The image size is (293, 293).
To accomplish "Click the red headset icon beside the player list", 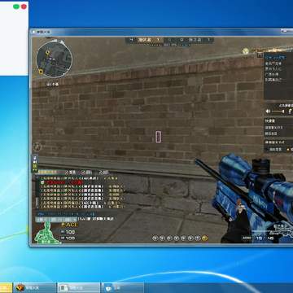I will click(260, 55).
